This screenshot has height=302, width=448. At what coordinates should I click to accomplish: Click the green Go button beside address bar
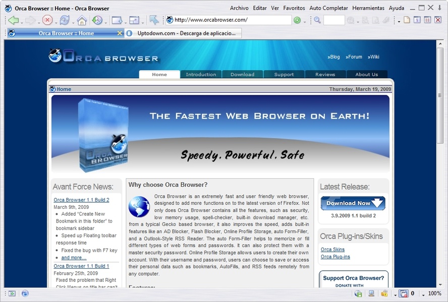tap(297, 20)
